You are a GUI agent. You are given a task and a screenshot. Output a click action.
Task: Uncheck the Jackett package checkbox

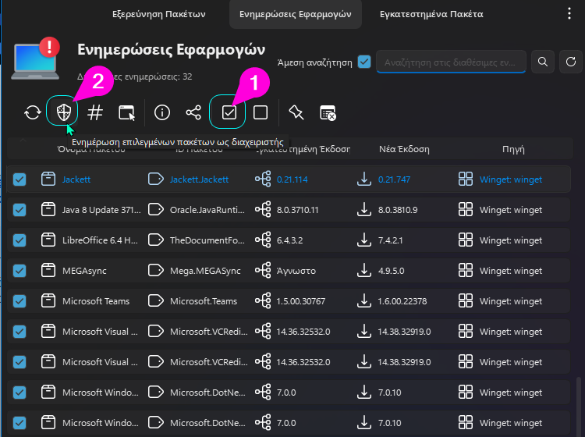[x=19, y=179]
